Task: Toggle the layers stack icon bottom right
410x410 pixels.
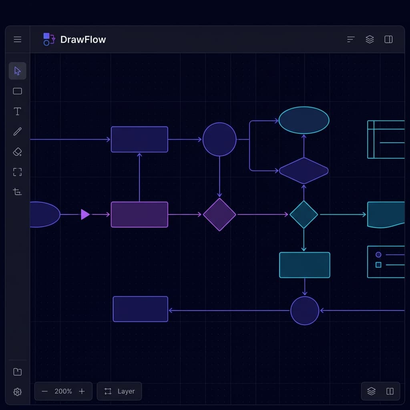Action: [370, 391]
